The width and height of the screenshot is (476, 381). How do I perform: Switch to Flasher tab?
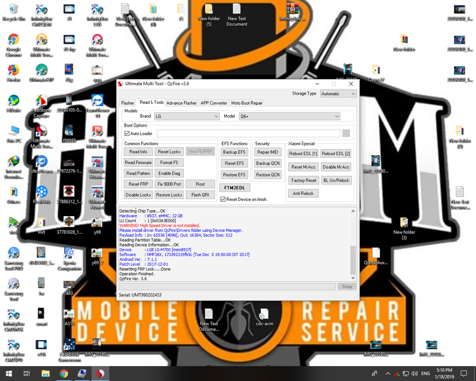tap(128, 103)
